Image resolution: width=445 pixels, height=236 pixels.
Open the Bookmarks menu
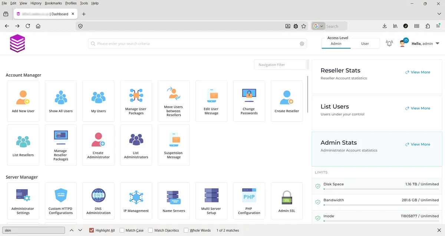53,3
